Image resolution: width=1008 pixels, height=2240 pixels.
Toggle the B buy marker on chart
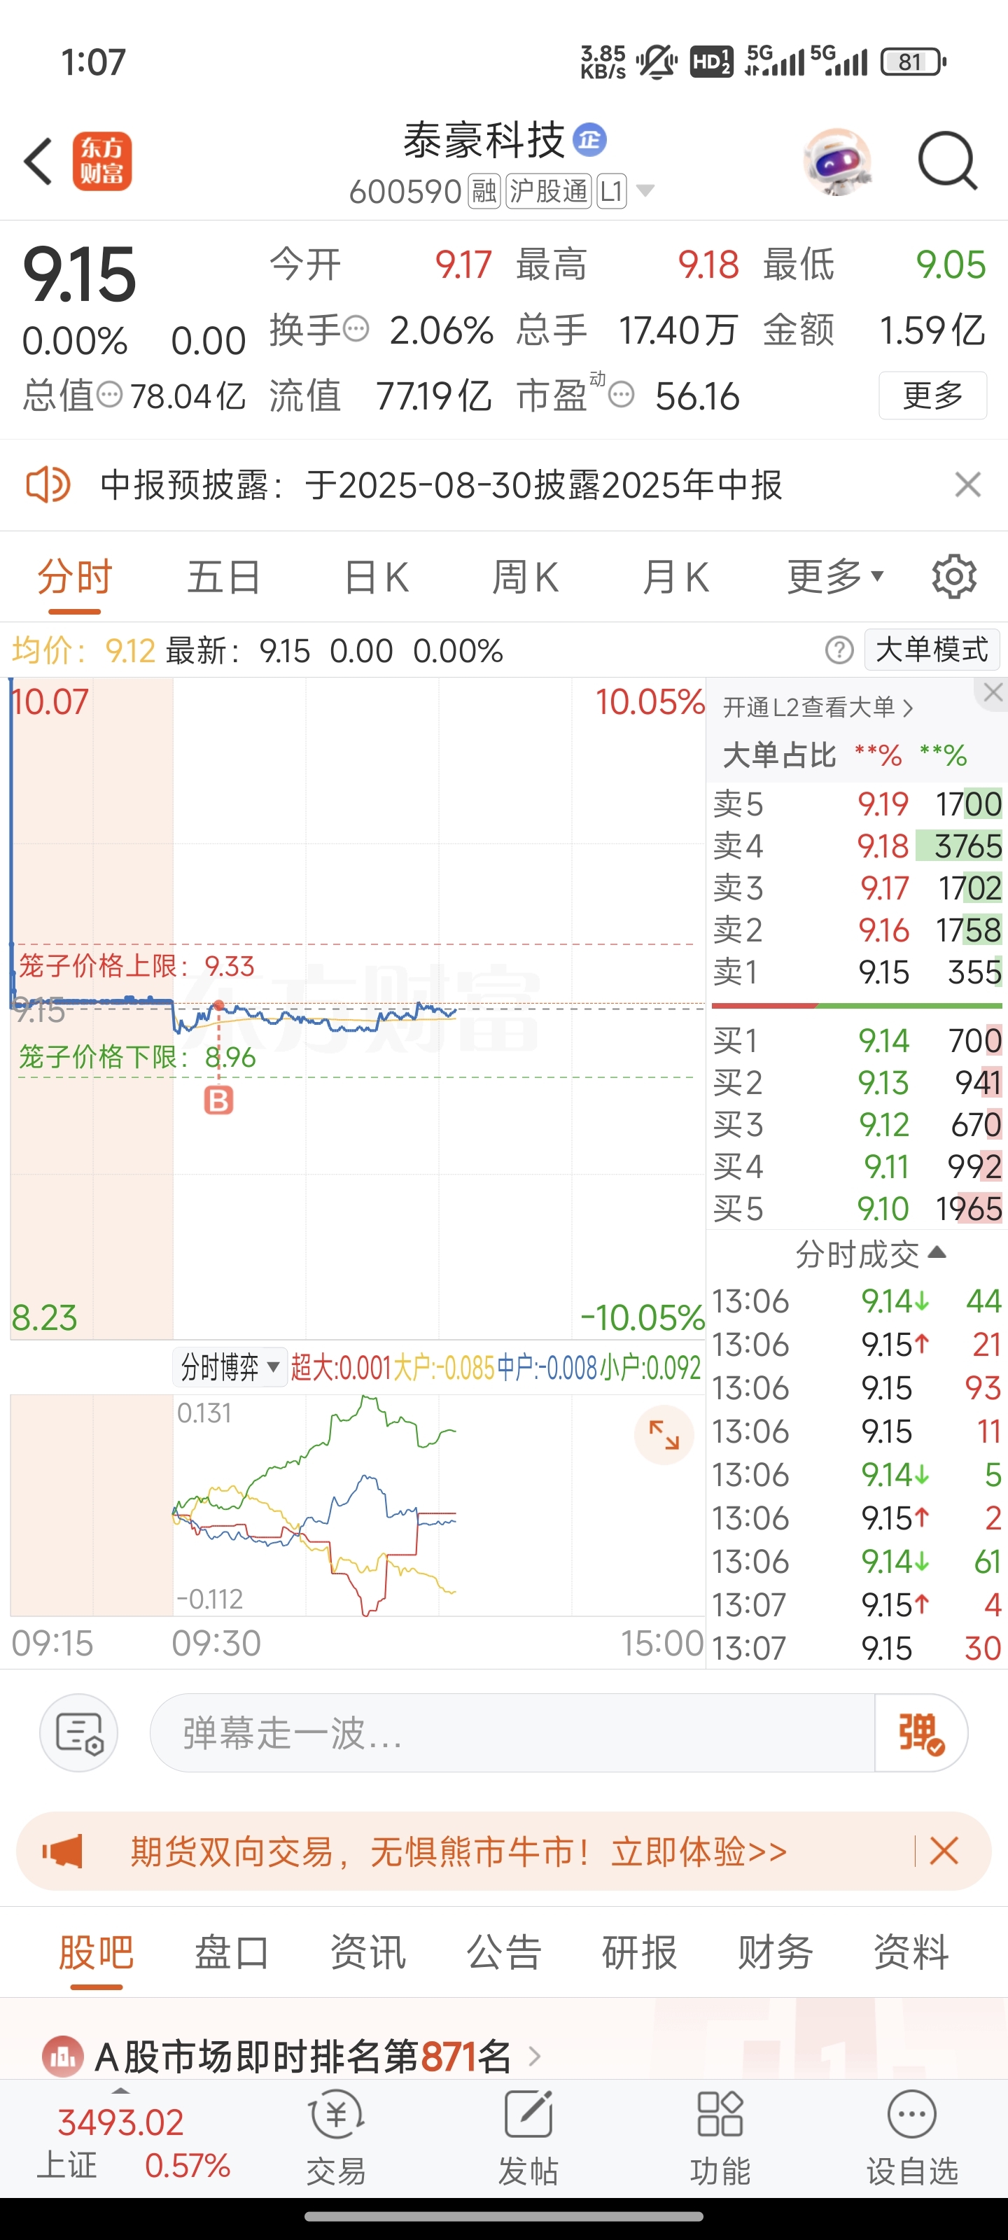coord(218,1101)
